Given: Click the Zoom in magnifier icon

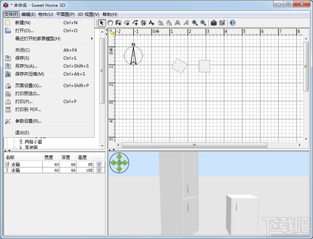Looking at the screenshot, I should [x=194, y=23].
